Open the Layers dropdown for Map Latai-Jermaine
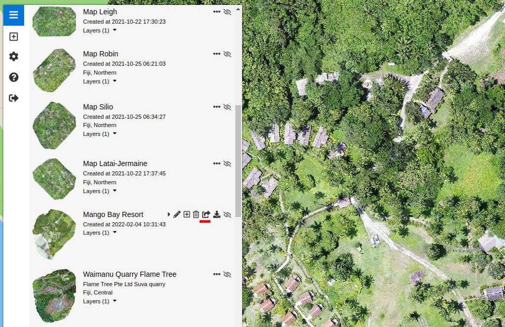 pos(114,191)
